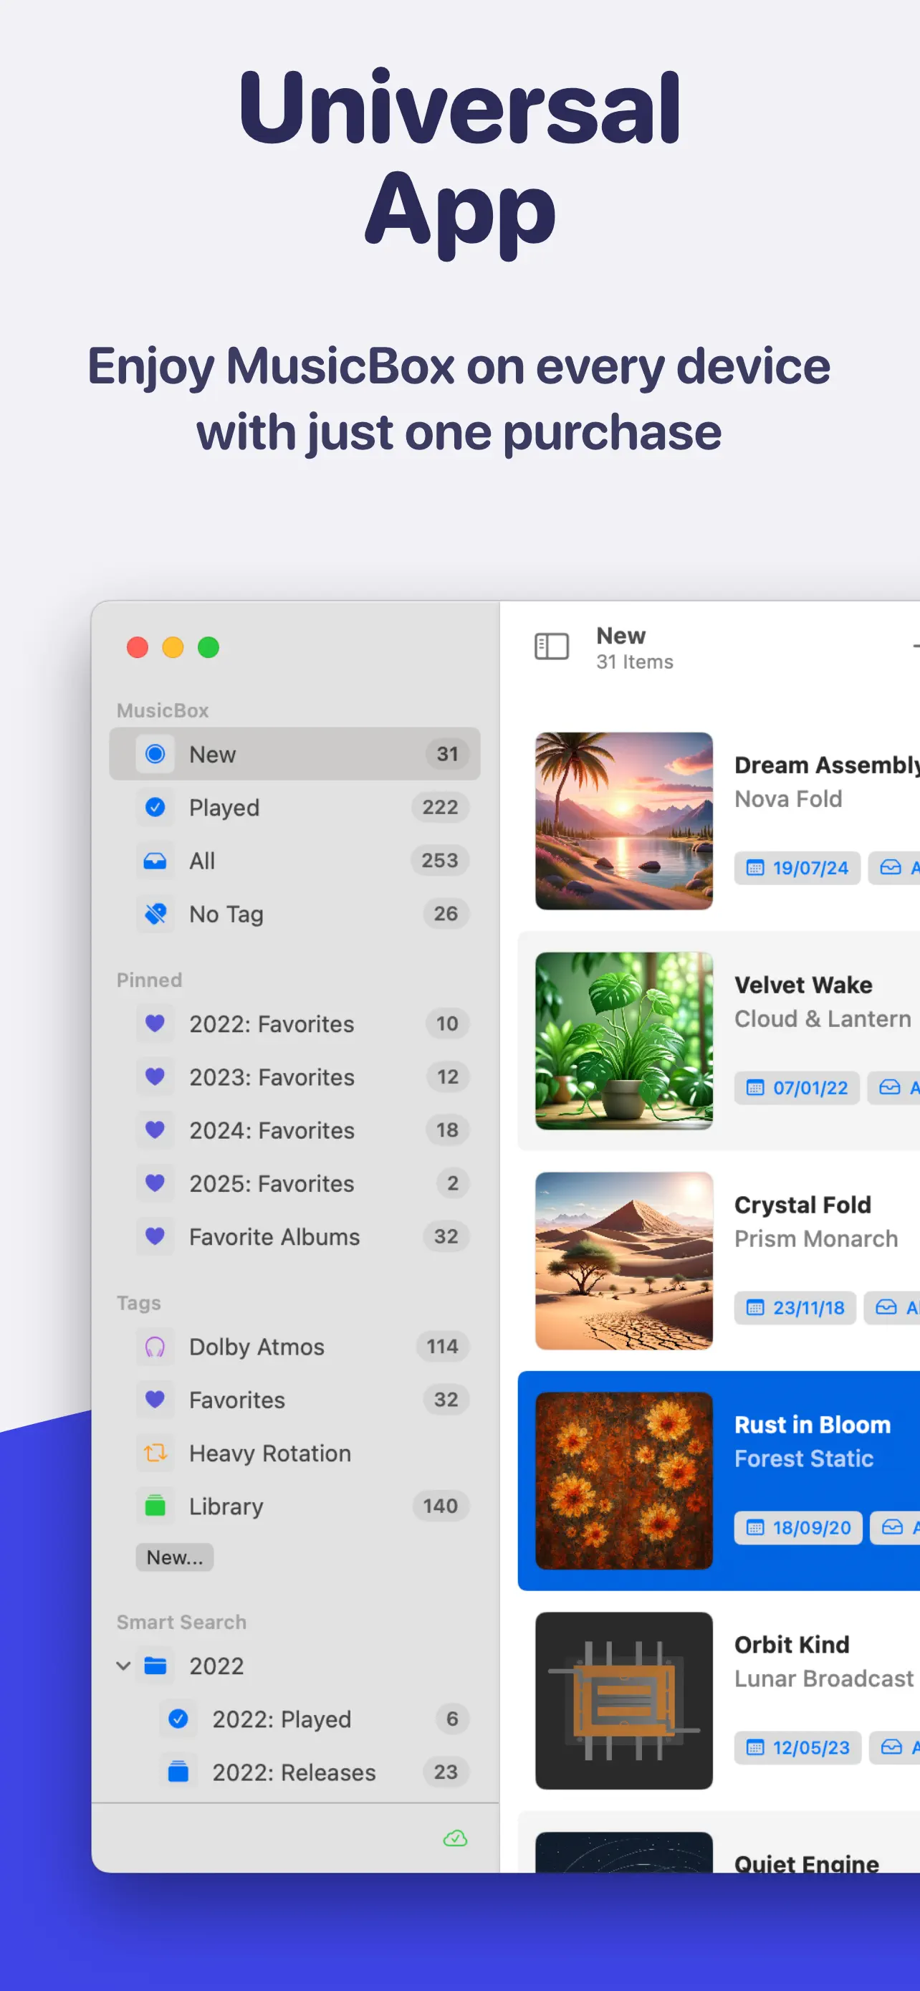The width and height of the screenshot is (920, 1991).
Task: Click the No Tag crossed-tag icon
Action: coord(155,914)
